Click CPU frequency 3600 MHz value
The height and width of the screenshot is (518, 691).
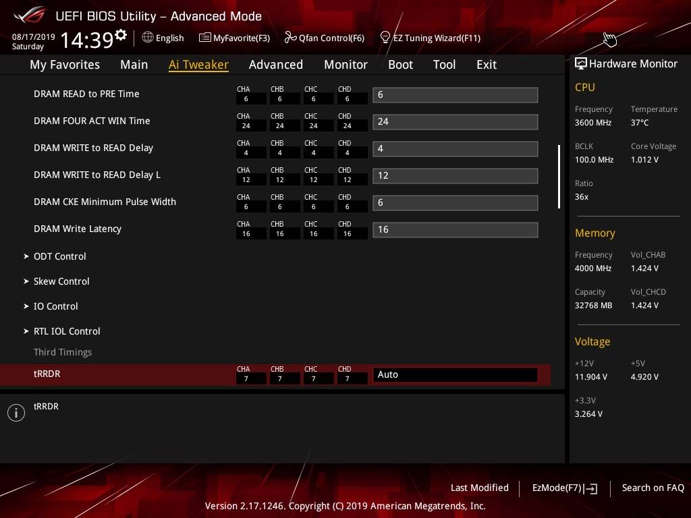coord(593,123)
